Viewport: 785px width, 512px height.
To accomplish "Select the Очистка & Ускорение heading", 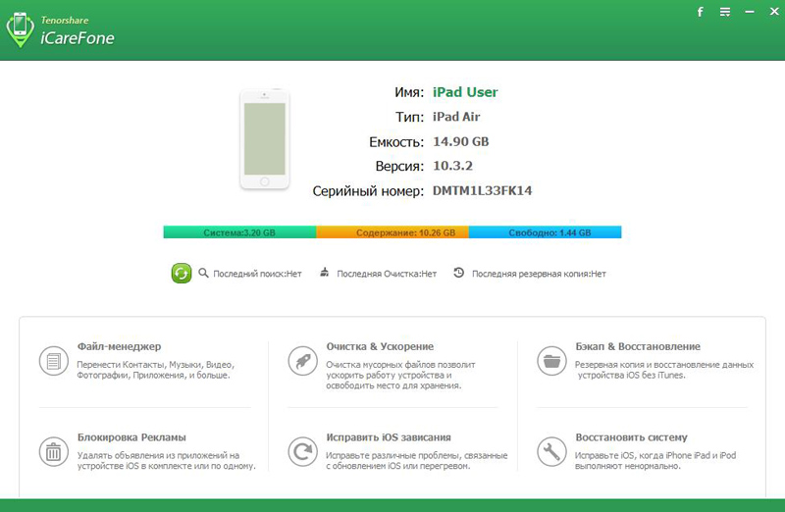I will point(380,346).
